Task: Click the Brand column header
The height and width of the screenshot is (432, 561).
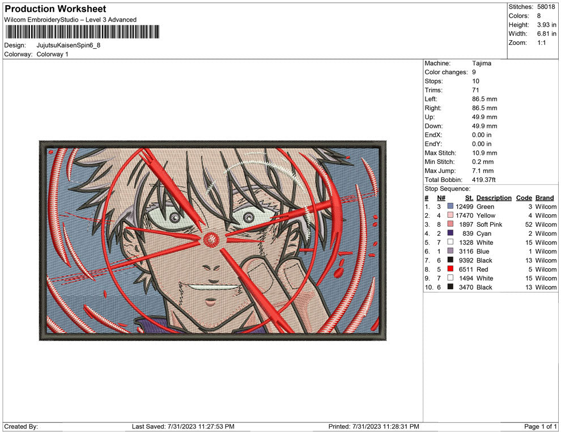Action: pyautogui.click(x=544, y=198)
